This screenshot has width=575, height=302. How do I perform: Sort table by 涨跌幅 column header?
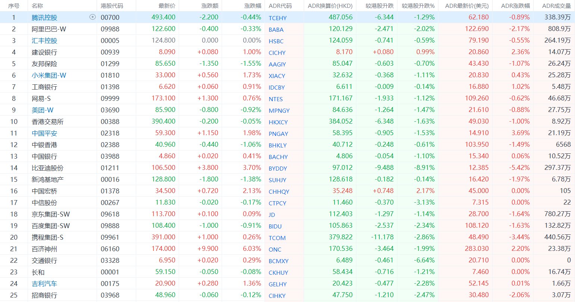pos(253,6)
